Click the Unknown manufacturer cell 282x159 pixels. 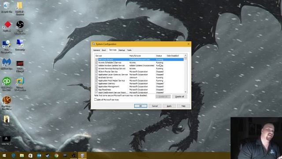point(133,78)
